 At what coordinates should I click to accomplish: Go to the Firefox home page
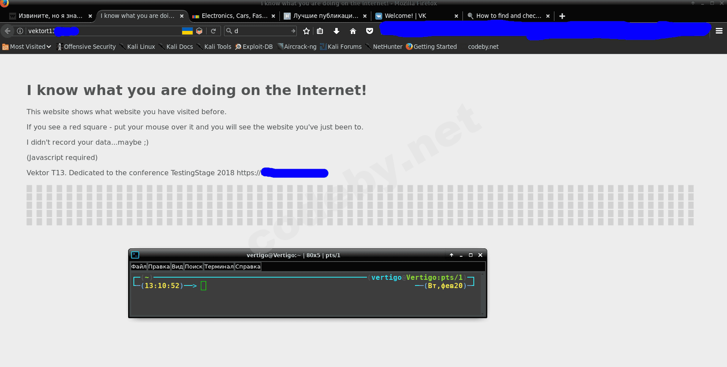(353, 31)
